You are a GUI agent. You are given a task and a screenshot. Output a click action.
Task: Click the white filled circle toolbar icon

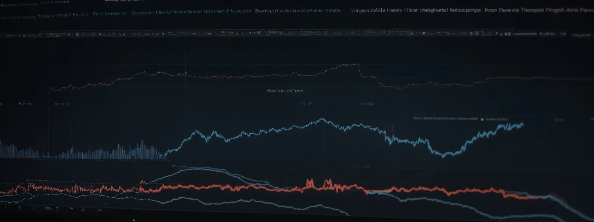[x=100, y=34]
